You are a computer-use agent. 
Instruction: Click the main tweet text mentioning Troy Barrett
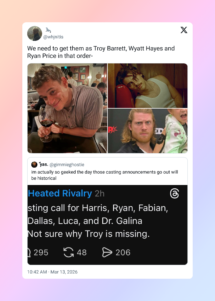pos(101,52)
